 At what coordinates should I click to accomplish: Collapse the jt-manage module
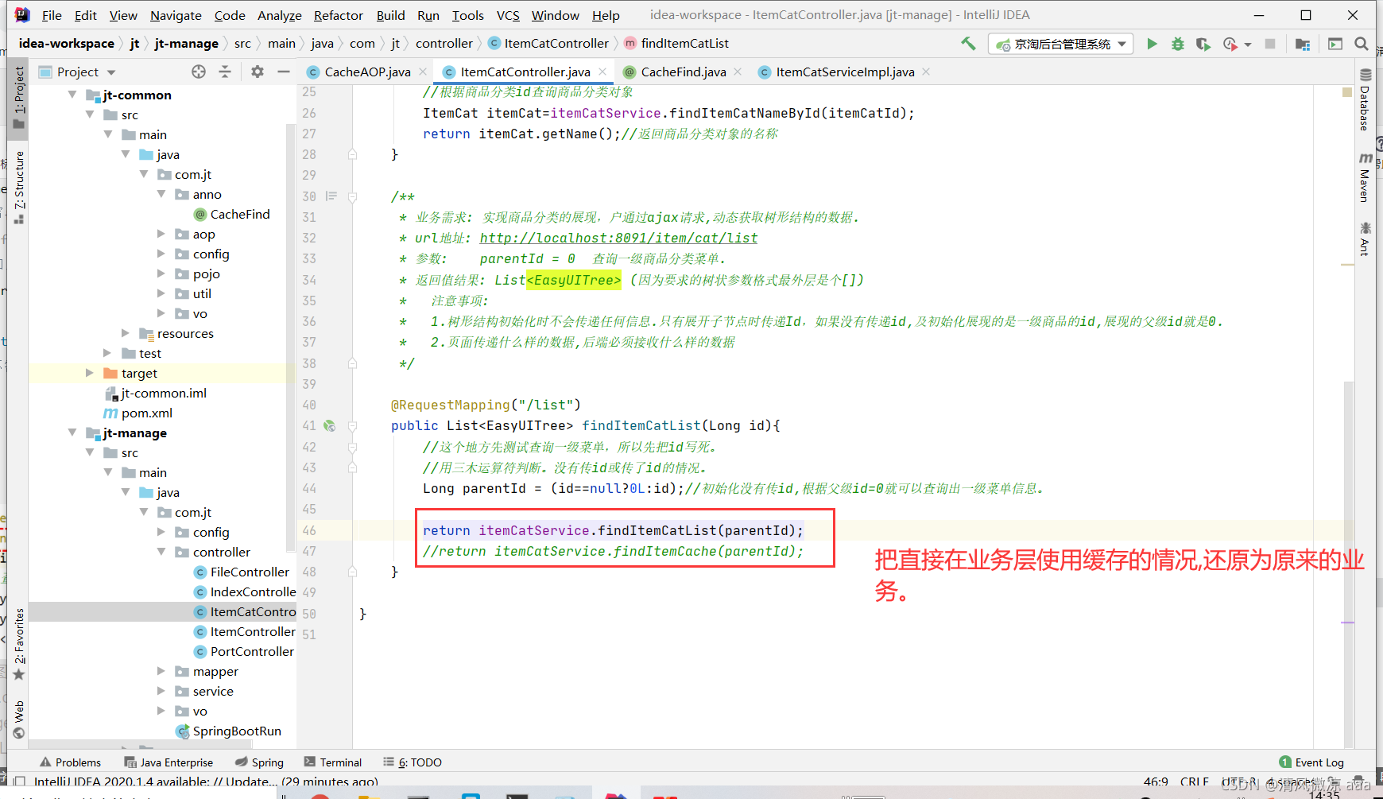[x=72, y=432]
